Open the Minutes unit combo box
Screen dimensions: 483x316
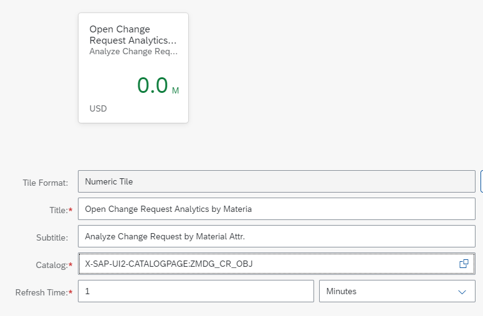click(398, 291)
